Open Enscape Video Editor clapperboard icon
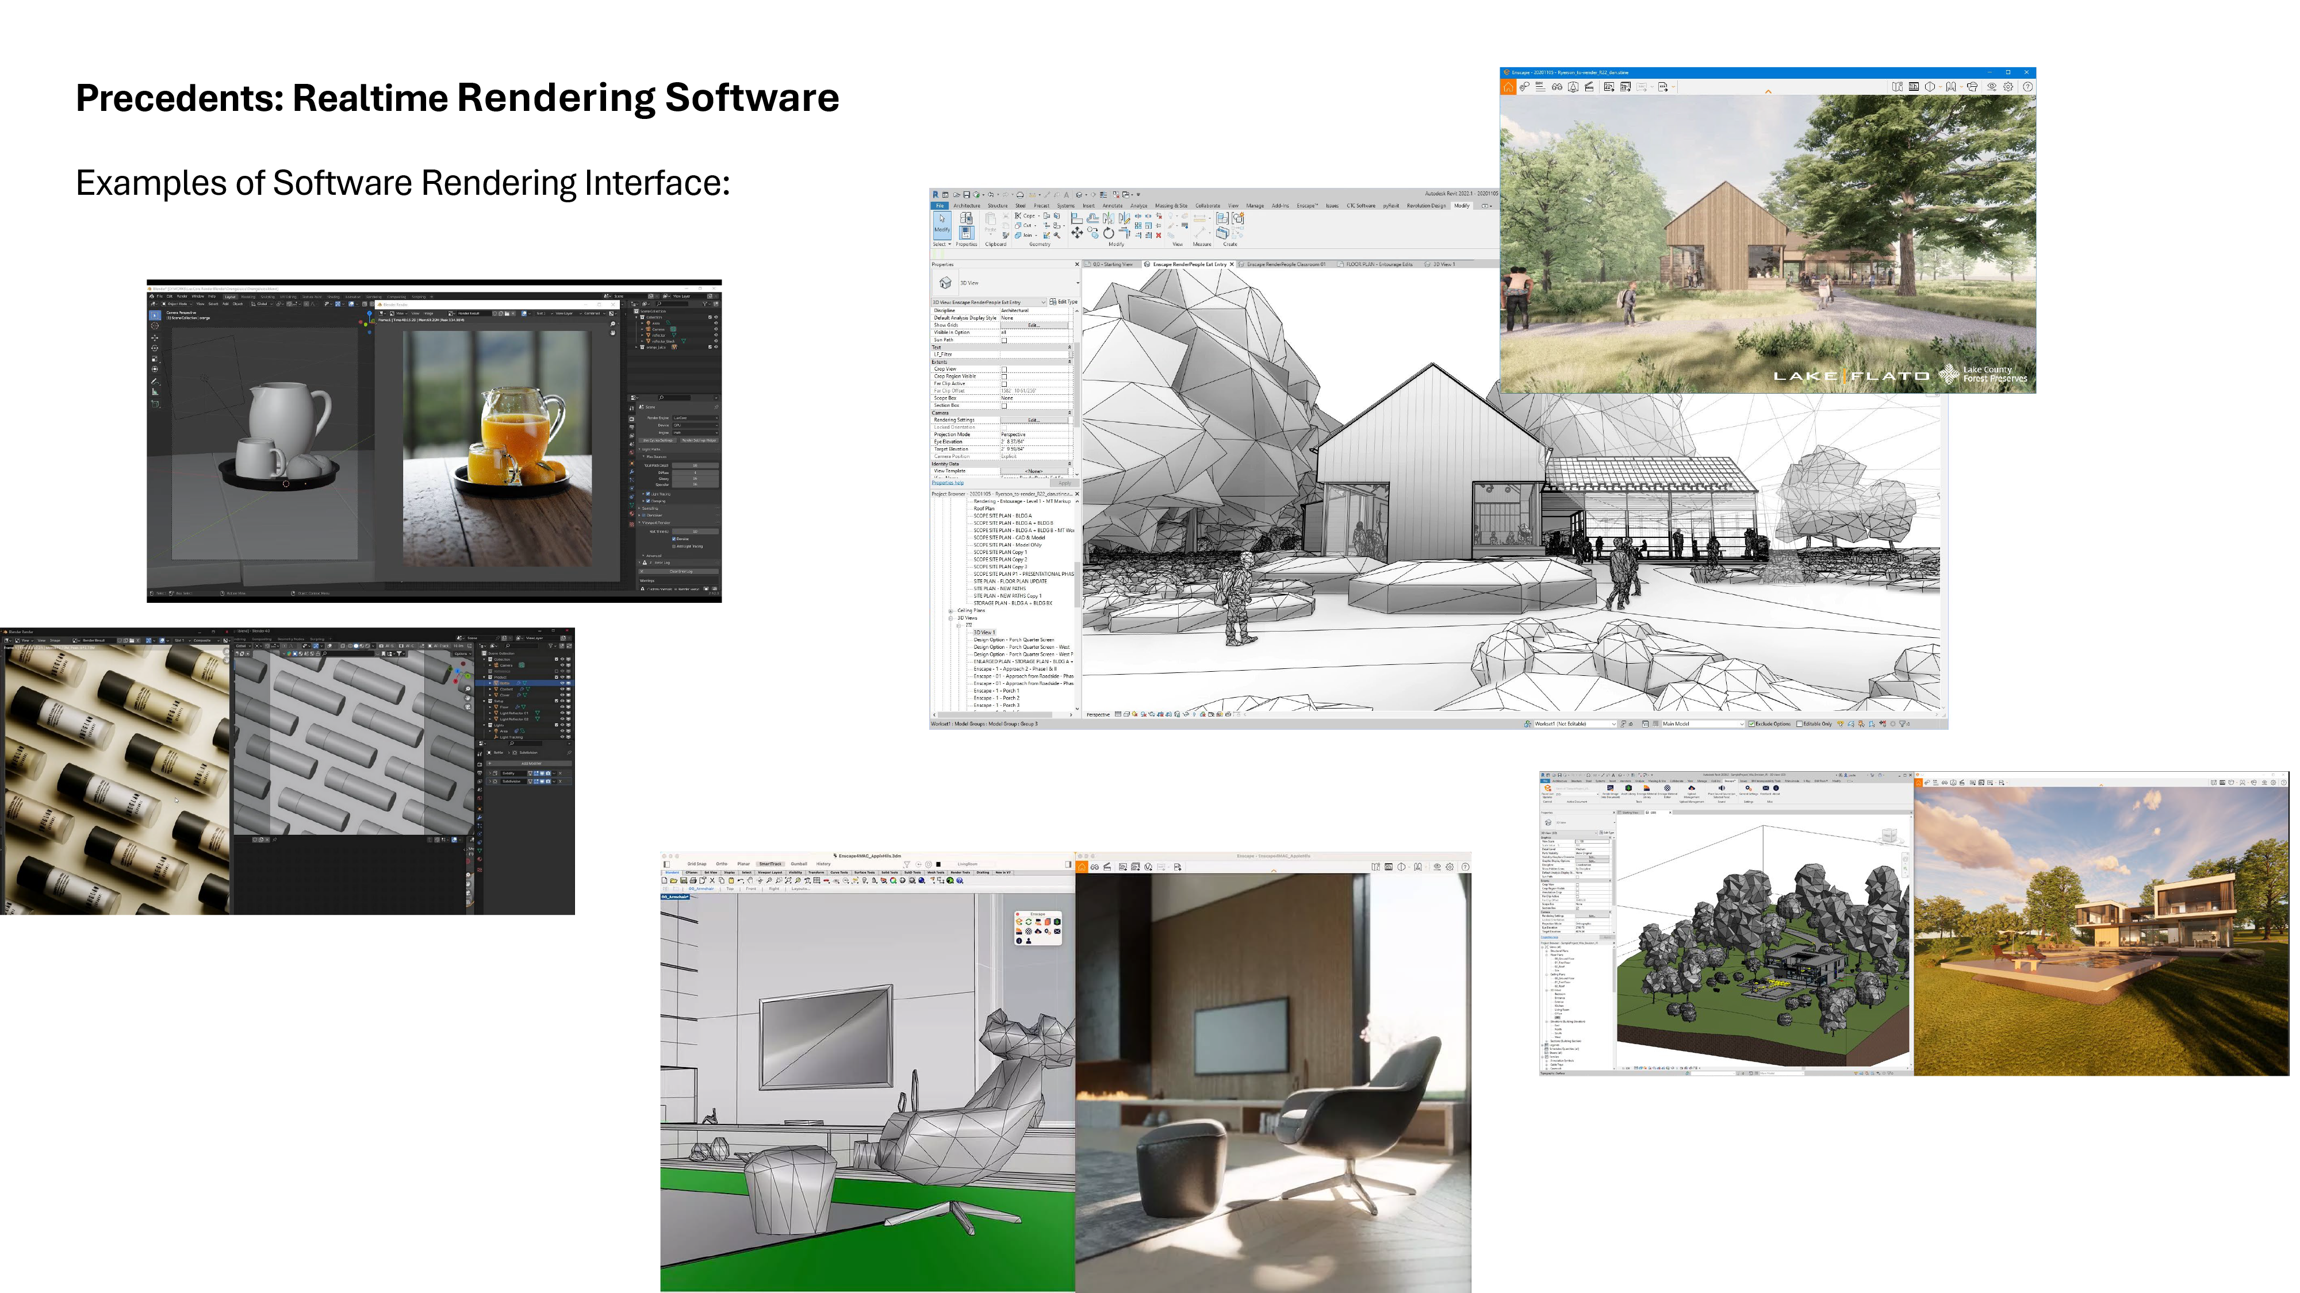 click(x=1589, y=87)
